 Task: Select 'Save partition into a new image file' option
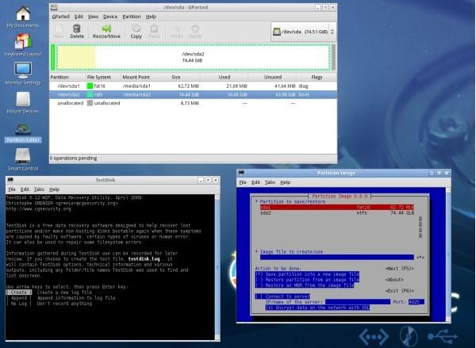[x=307, y=274]
